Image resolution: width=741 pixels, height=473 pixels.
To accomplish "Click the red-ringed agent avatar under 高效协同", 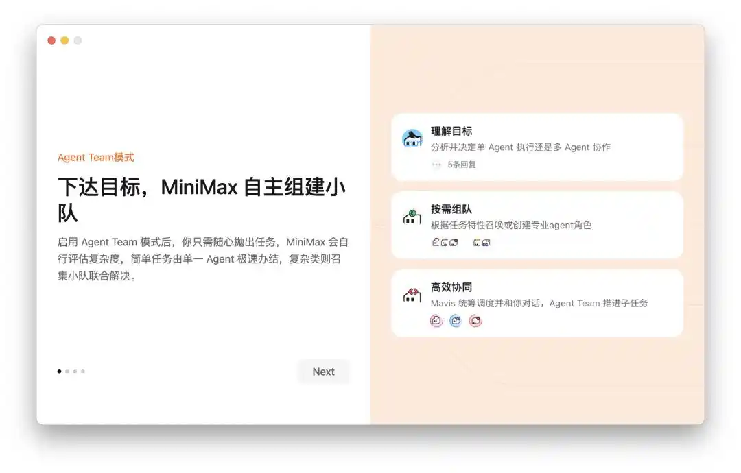I will tap(475, 321).
